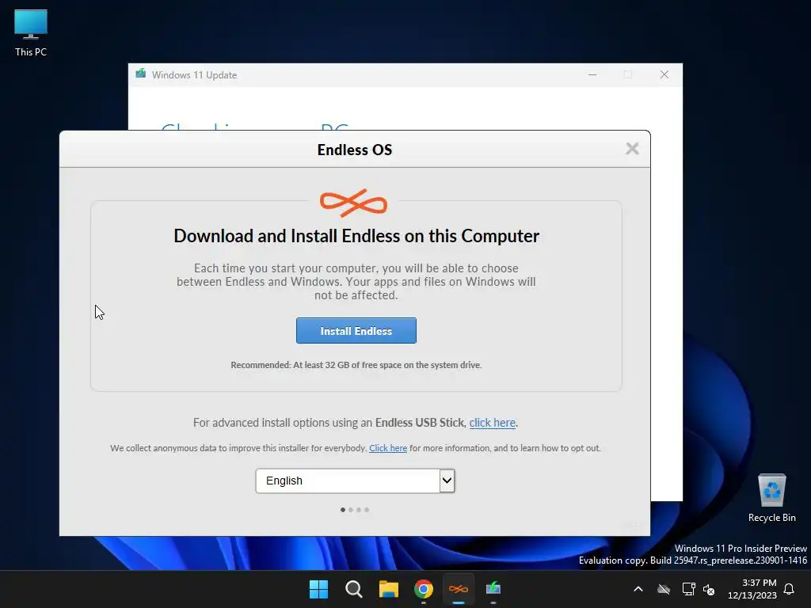811x608 pixels.
Task: Select the third page indicator dot
Action: pos(359,510)
